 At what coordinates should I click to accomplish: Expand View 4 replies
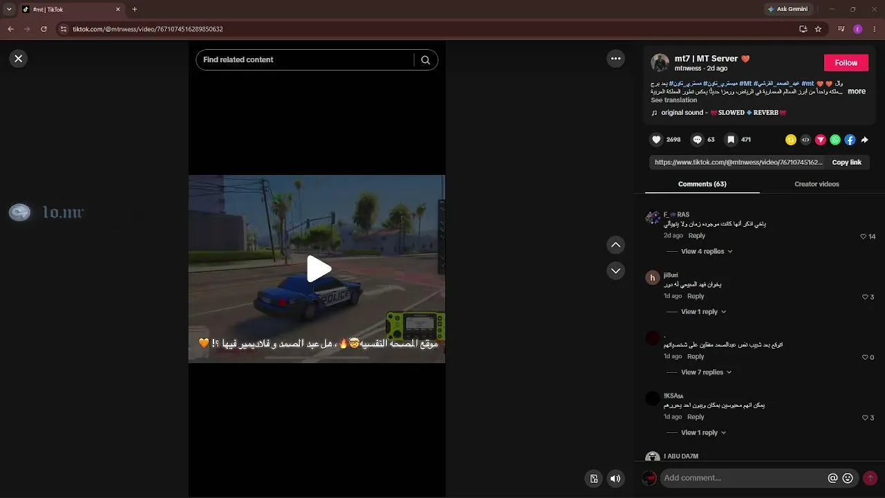point(707,252)
